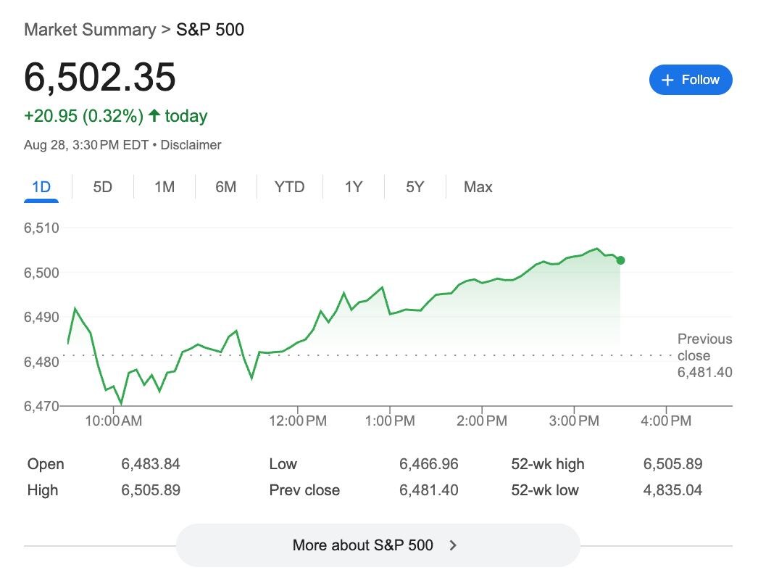This screenshot has height=583, width=758.
Task: Select the YTD range tab
Action: point(289,187)
